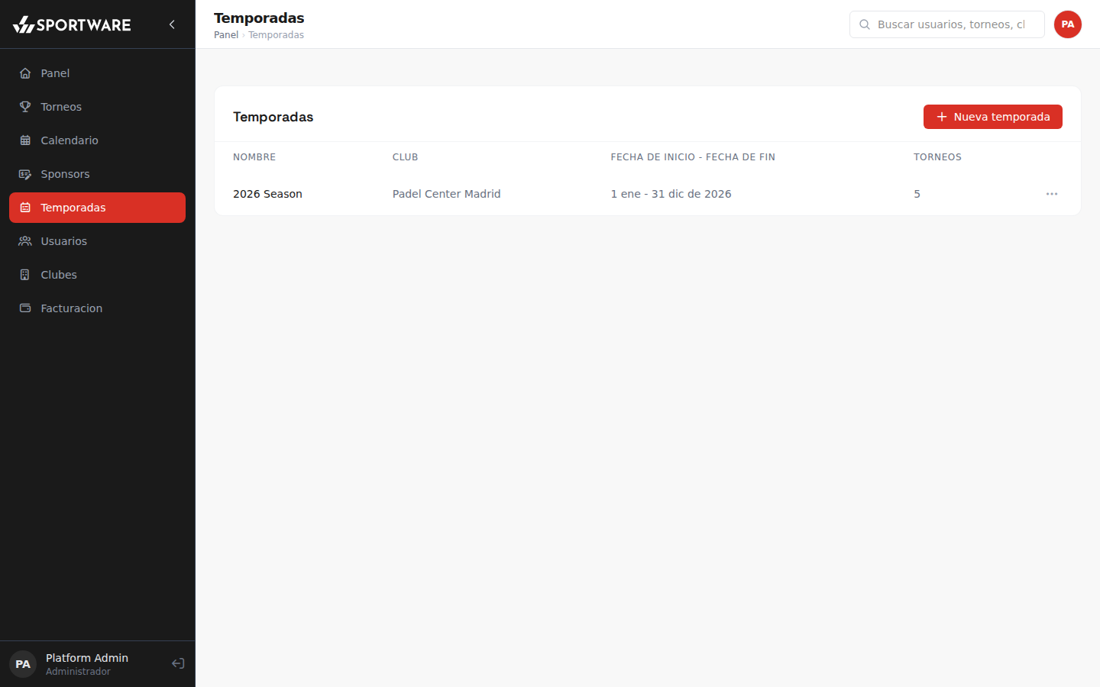Click the Padel Center Madrid cell
This screenshot has width=1100, height=687.
(447, 194)
